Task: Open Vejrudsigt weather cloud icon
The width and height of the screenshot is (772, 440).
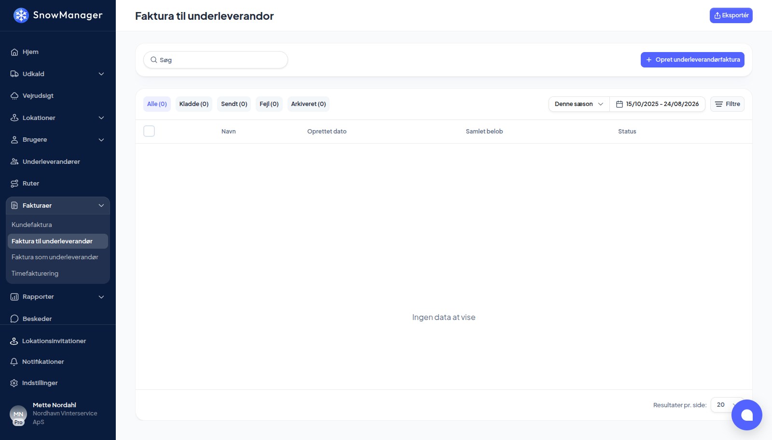Action: [14, 96]
